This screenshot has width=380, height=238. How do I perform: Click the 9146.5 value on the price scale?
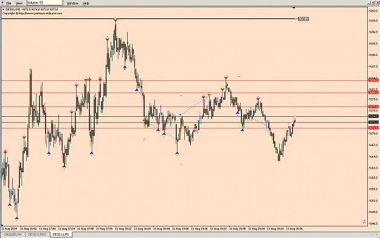pyautogui.click(x=373, y=223)
